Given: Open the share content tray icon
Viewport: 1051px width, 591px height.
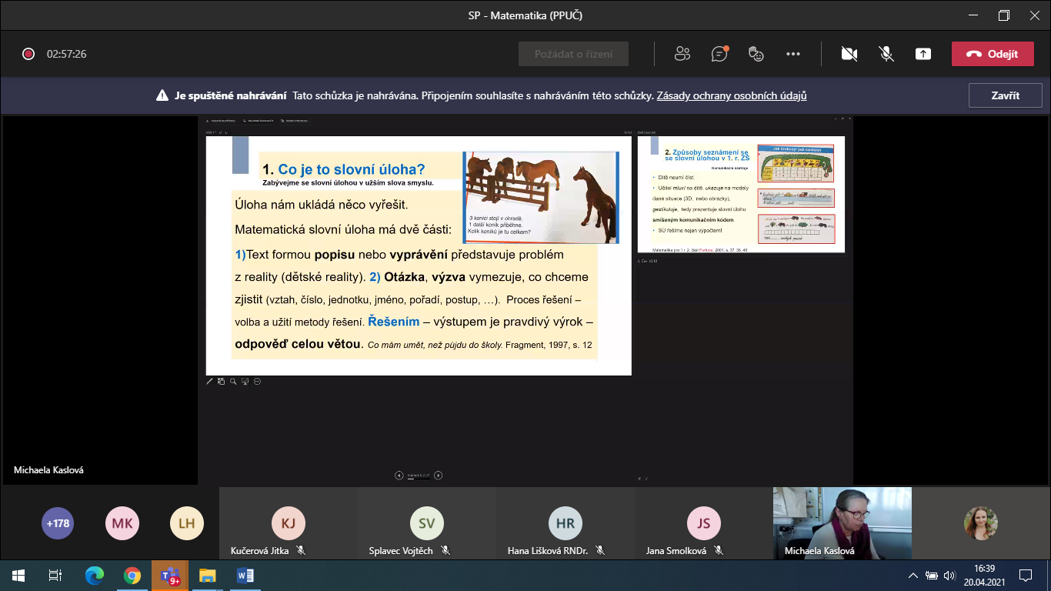Looking at the screenshot, I should coord(923,54).
